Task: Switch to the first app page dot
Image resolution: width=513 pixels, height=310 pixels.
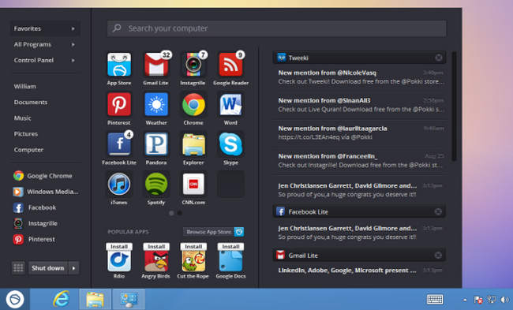Action: pyautogui.click(x=171, y=213)
